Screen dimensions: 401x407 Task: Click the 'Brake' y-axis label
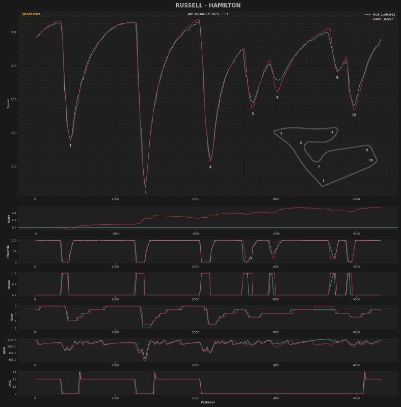click(x=9, y=284)
